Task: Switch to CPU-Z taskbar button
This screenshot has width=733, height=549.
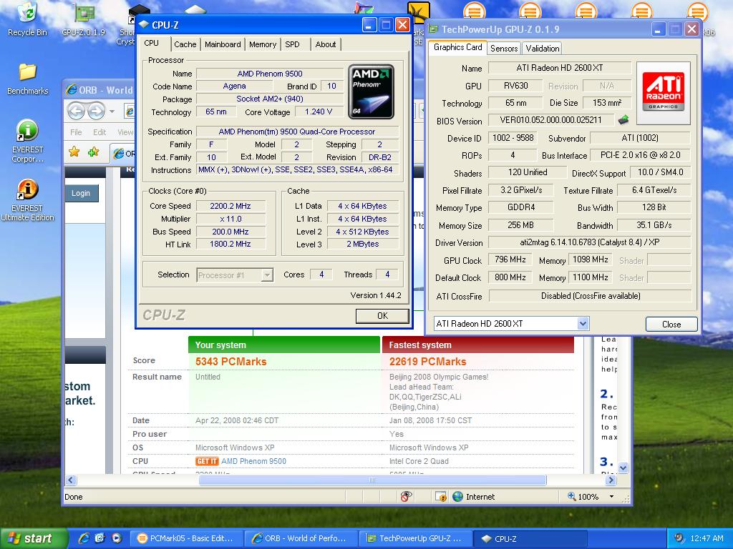Action: click(x=530, y=538)
